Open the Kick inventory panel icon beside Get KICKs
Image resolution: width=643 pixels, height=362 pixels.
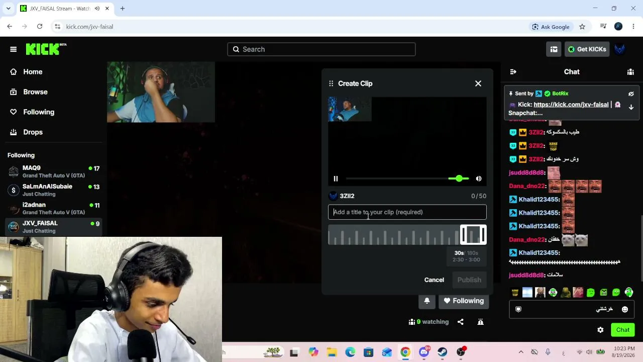tap(554, 49)
